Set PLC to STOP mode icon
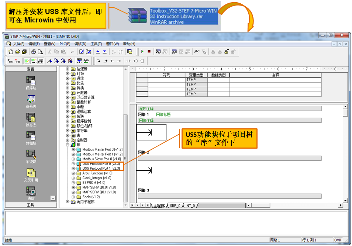 pyautogui.click(x=149, y=52)
